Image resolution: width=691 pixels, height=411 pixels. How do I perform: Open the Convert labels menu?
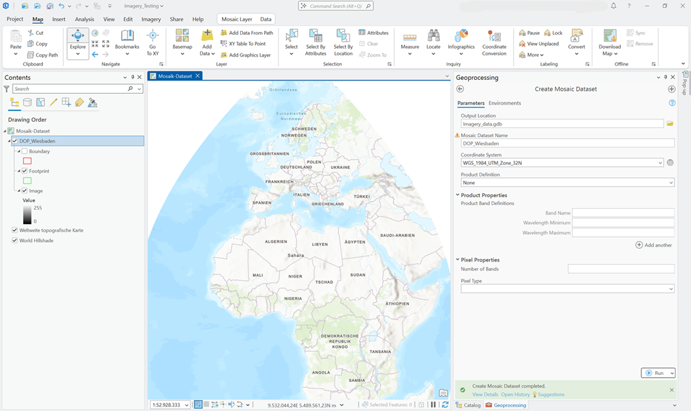(576, 43)
